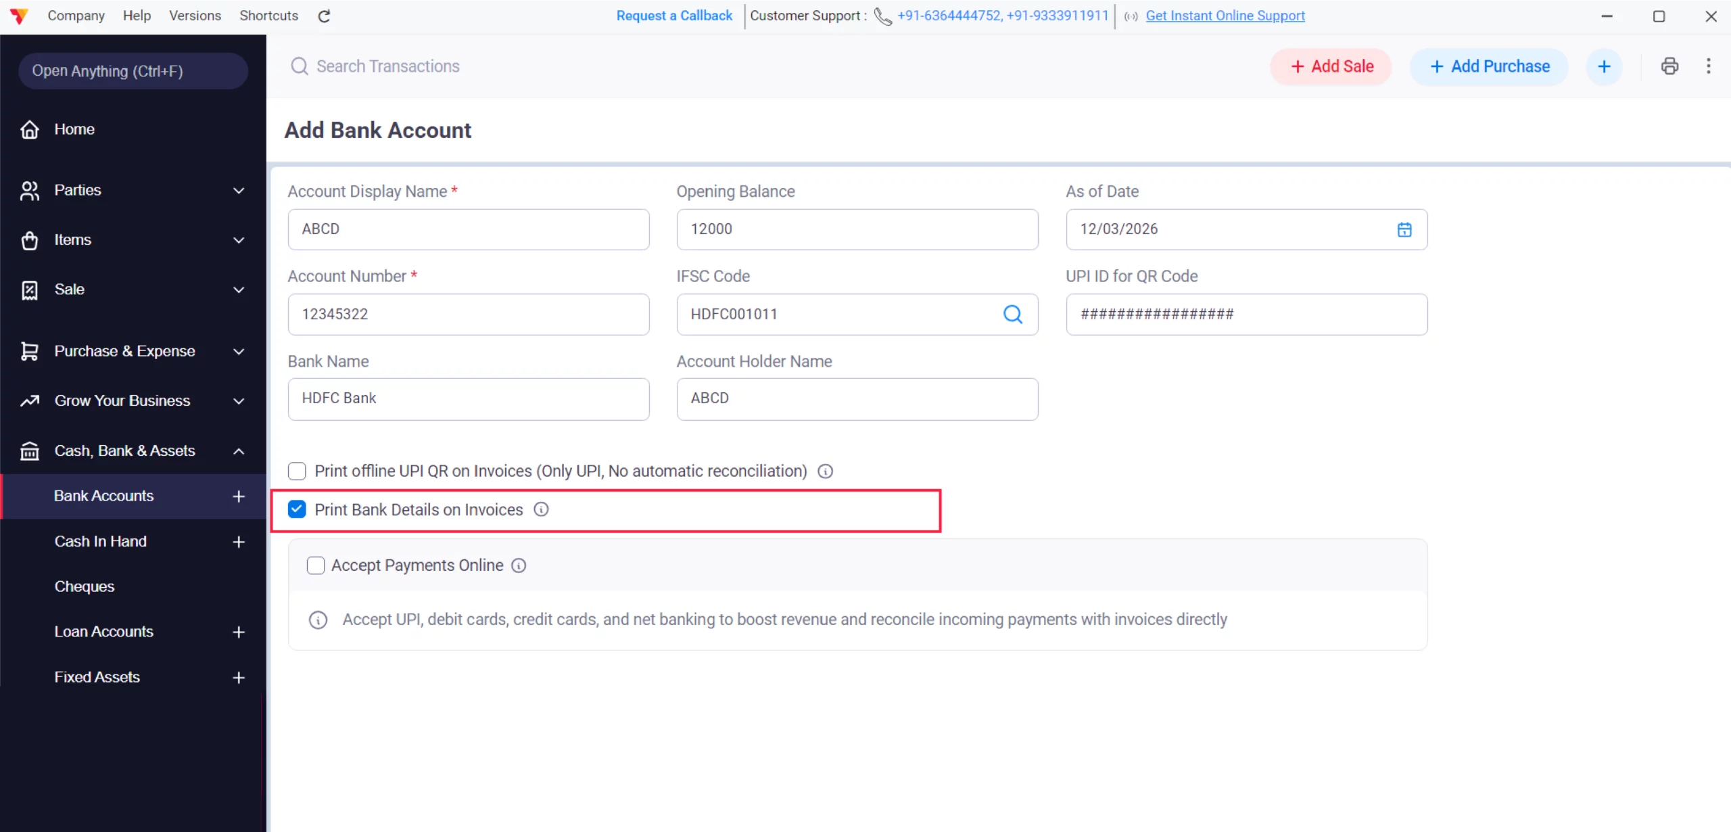The image size is (1731, 832).
Task: Click info icon before Accept UPI description
Action: [318, 620]
